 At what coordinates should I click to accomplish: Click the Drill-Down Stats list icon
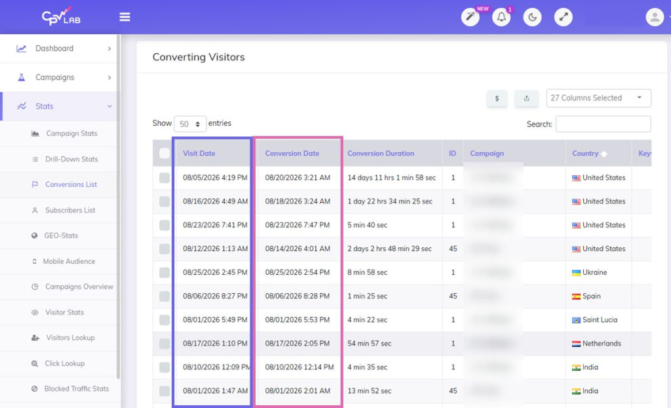click(35, 159)
